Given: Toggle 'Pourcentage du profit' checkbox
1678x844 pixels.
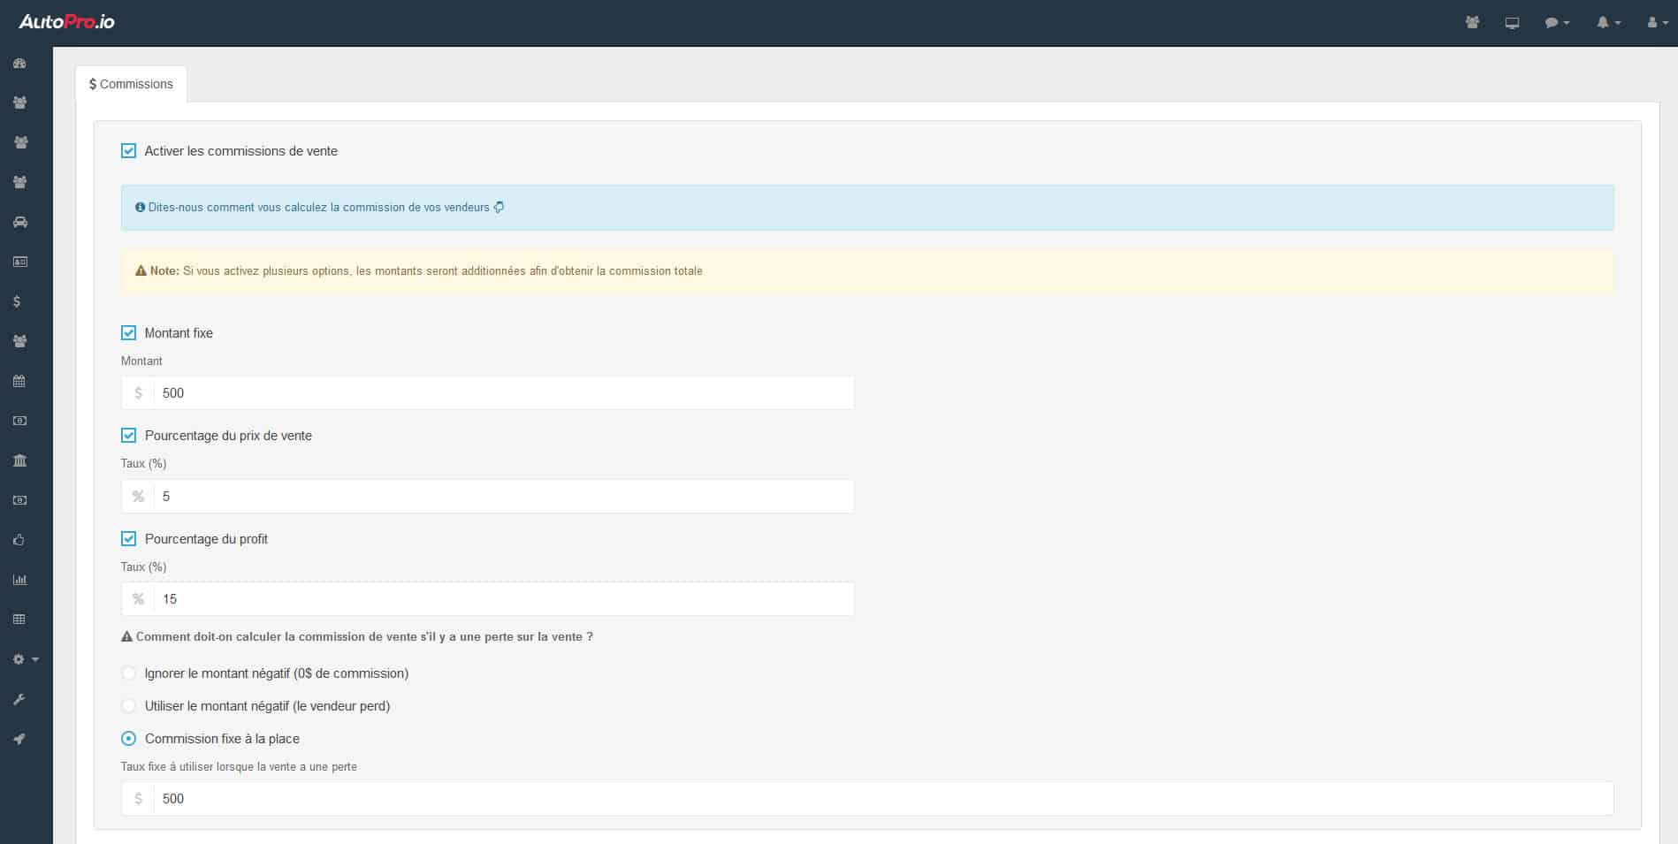Looking at the screenshot, I should click(x=129, y=539).
